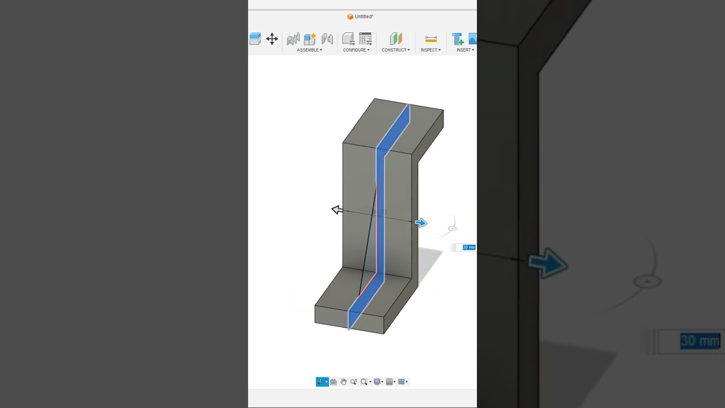Open the INSERT dropdown menu
Image resolution: width=725 pixels, height=408 pixels.
click(466, 50)
